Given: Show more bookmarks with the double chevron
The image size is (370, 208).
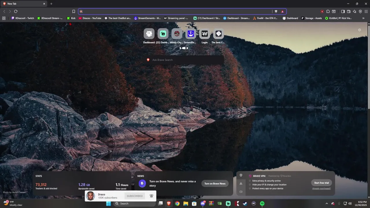Looking at the screenshot, I should coord(363,18).
